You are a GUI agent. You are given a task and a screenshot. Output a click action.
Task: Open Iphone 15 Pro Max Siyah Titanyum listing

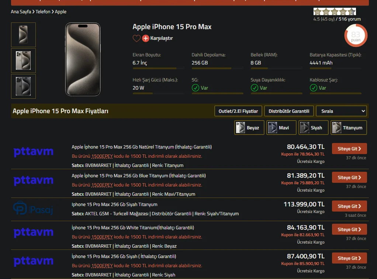(x=114, y=205)
